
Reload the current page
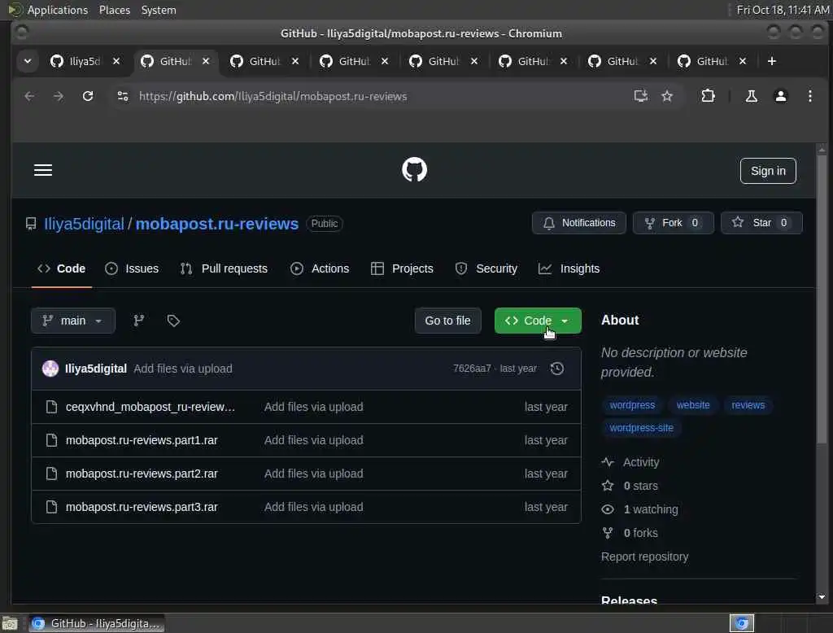click(88, 96)
